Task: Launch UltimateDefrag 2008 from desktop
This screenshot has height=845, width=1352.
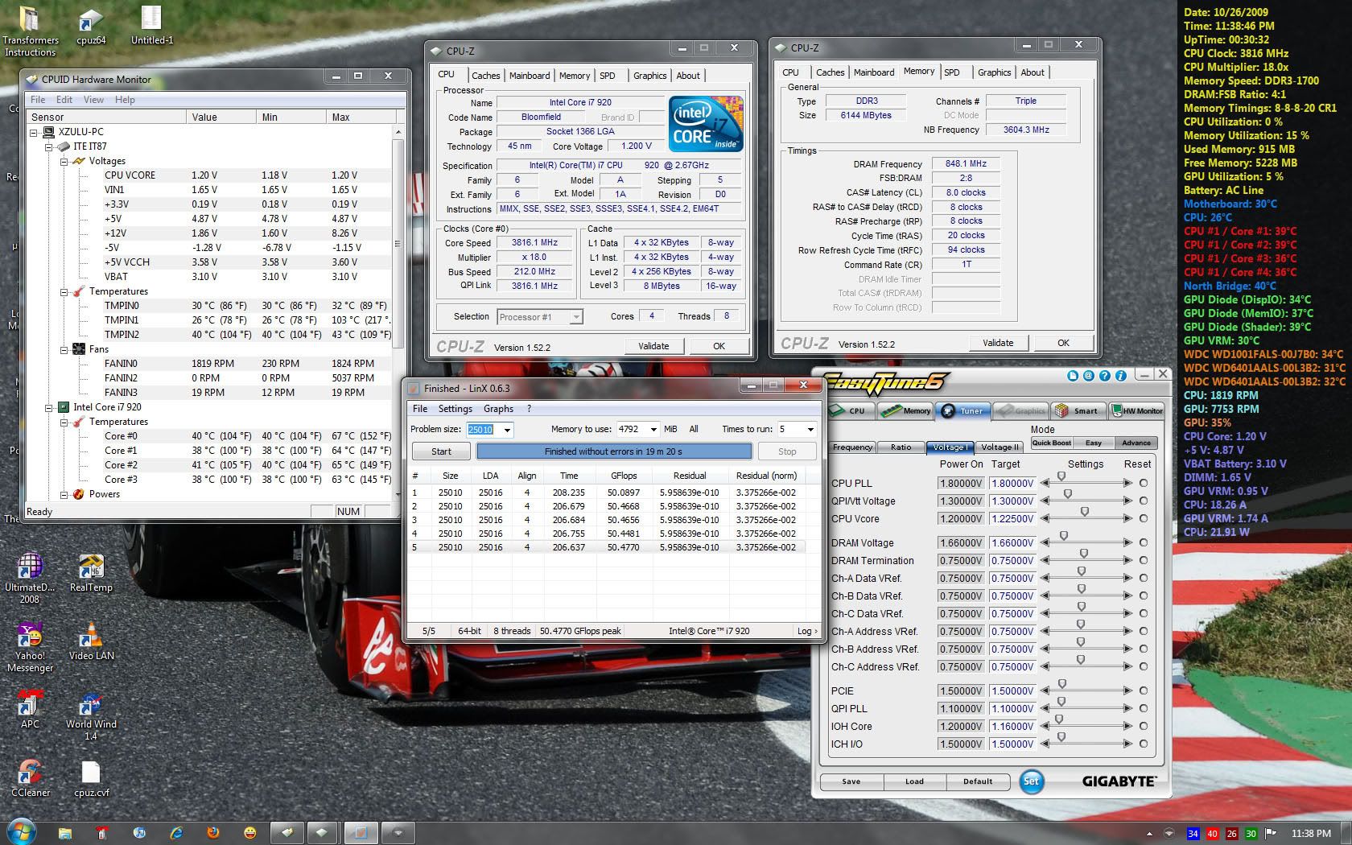Action: 30,578
